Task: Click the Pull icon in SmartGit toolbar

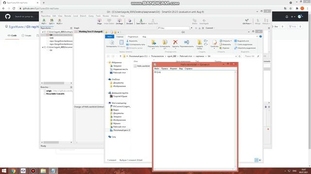Action: click(x=44, y=20)
